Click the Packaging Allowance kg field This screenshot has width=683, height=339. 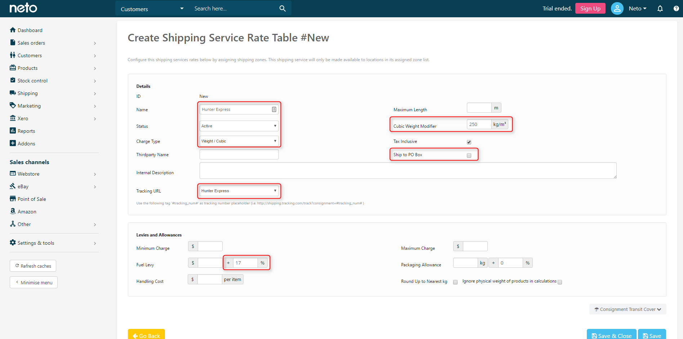tap(465, 263)
